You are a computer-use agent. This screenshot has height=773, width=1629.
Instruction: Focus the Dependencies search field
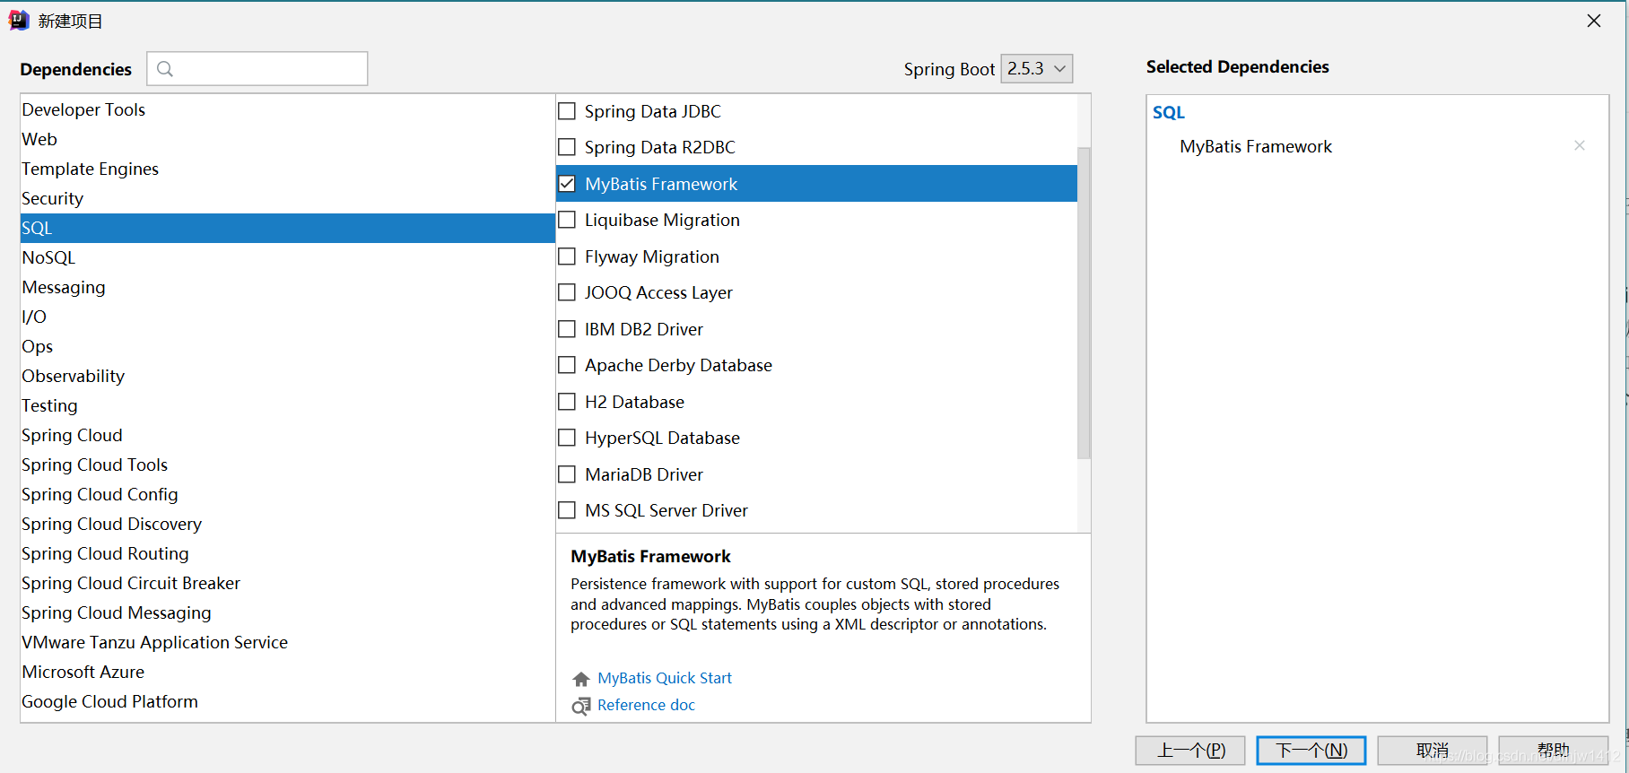coord(257,69)
